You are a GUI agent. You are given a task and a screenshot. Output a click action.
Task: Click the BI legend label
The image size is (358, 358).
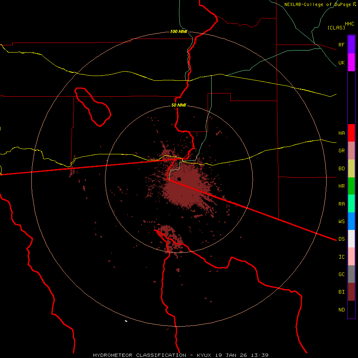(x=341, y=292)
